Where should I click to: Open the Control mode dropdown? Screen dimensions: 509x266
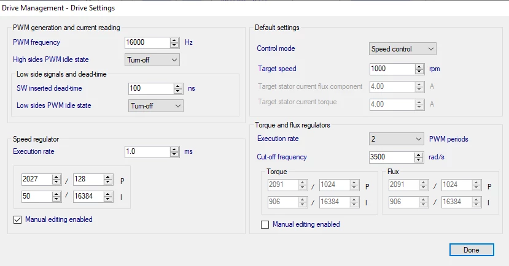(x=403, y=49)
